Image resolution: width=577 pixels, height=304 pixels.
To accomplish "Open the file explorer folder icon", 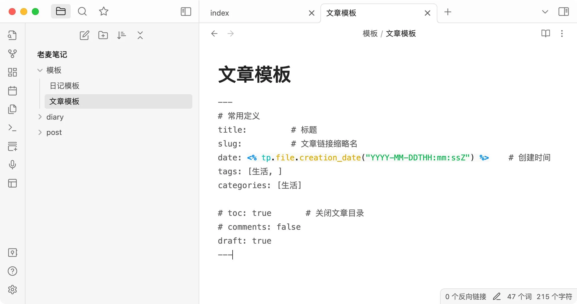I will coord(61,12).
